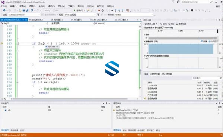Switch to Output tab at bottom right

[x=158, y=130]
